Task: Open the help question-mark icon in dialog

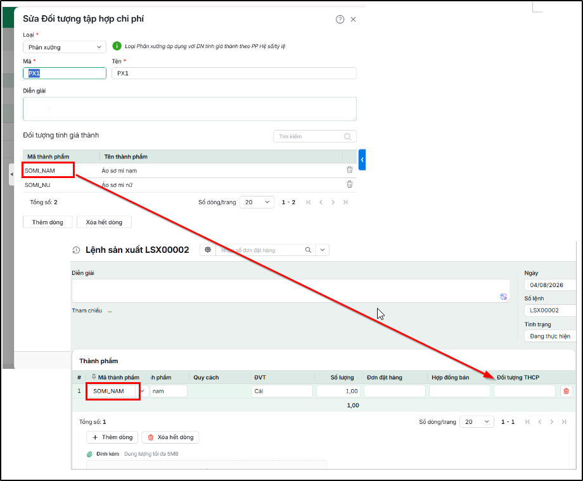Action: [340, 20]
